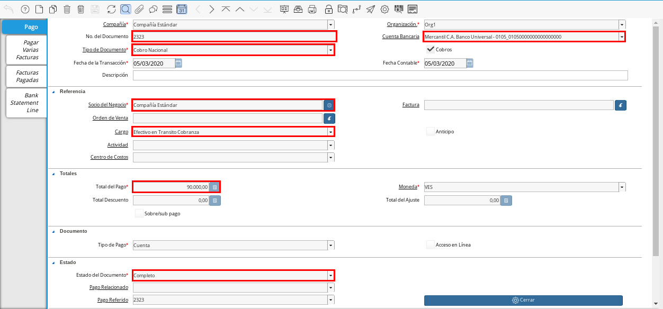Open the Tipo de Documento dropdown
Viewport: 663px width, 309px height.
pos(331,50)
